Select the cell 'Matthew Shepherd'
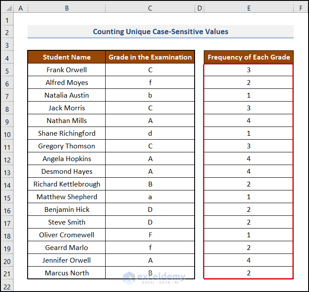The height and width of the screenshot is (292, 309). coord(67,197)
